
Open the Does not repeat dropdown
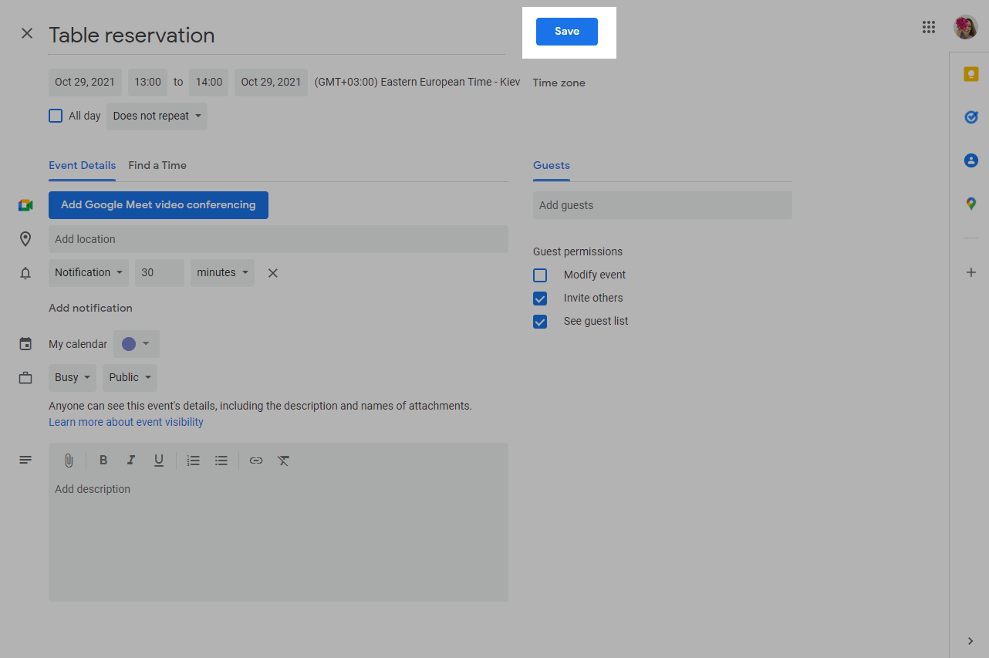157,116
